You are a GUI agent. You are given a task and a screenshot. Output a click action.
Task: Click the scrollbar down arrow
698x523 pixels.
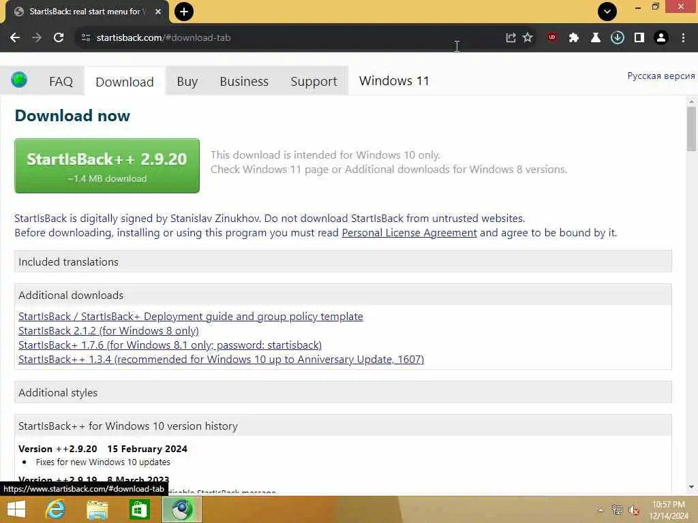[691, 487]
